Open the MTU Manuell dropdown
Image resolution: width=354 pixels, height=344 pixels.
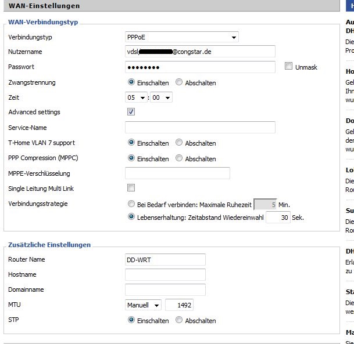(x=144, y=305)
